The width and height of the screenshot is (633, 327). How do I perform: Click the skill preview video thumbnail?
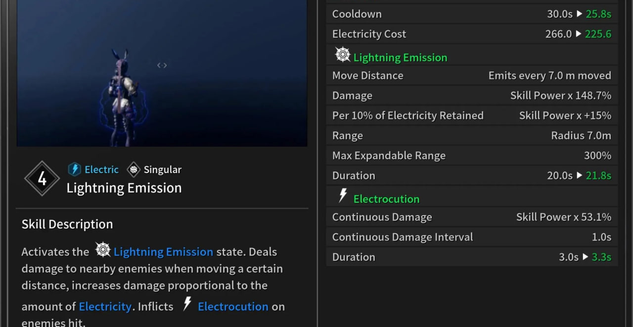162,73
